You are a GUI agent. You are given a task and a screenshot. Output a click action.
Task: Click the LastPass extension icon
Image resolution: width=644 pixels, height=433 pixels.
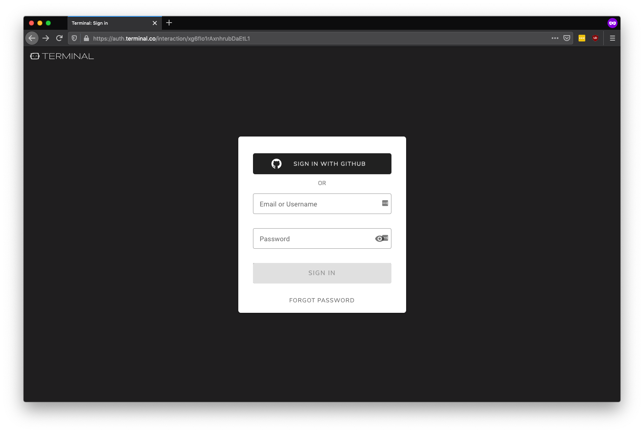(582, 38)
